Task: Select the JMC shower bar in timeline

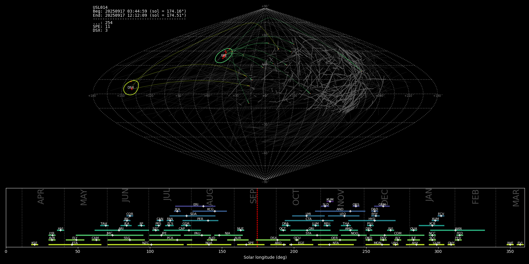Action: 110,235
